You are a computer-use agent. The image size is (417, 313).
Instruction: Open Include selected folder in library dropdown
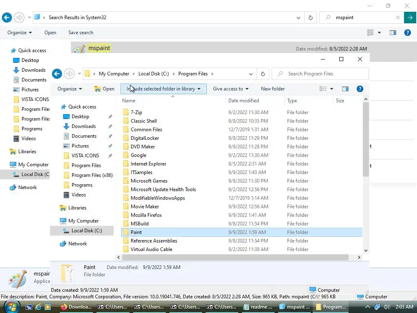(164, 89)
